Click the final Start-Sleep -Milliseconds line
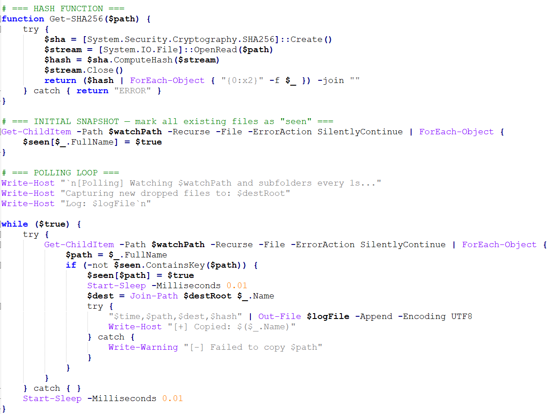 click(x=103, y=398)
